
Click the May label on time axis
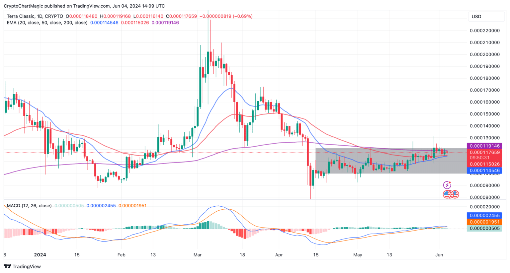pyautogui.click(x=358, y=255)
